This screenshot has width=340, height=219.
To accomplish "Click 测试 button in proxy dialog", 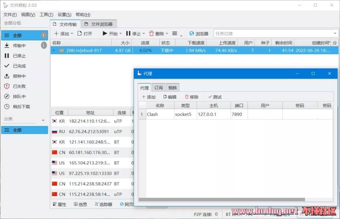I will pos(215,97).
